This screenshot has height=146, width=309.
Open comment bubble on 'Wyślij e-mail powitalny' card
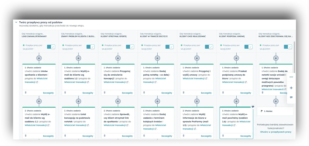pyautogui.click(x=253, y=107)
